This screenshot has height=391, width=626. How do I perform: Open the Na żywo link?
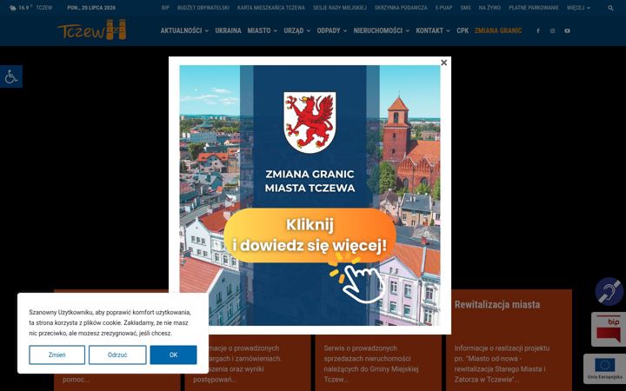pos(489,8)
